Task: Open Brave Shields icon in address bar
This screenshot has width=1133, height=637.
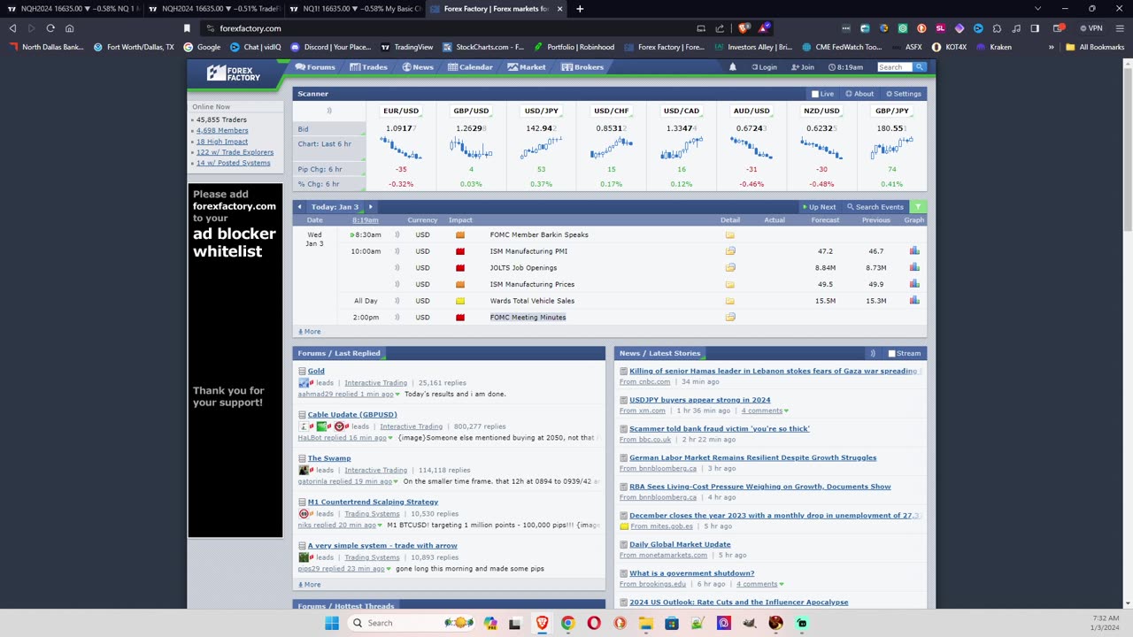Action: pos(744,28)
